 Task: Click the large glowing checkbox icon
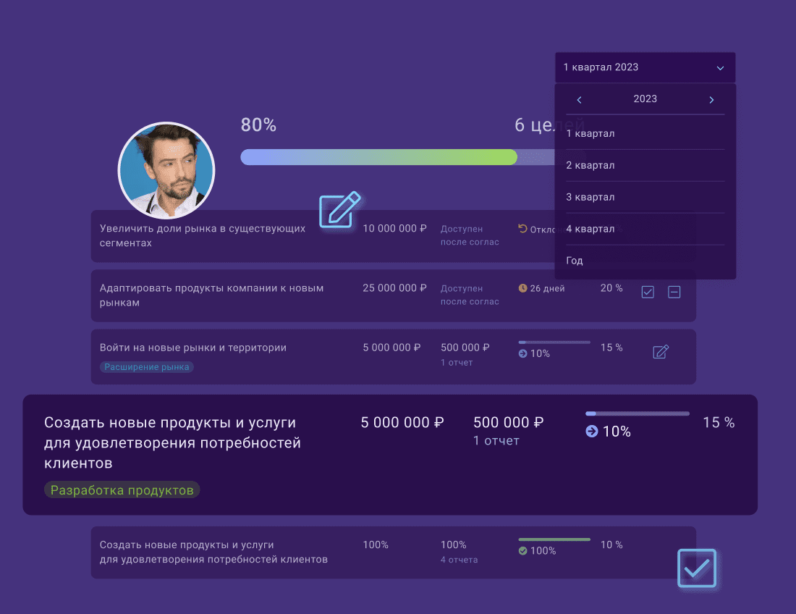(x=697, y=568)
